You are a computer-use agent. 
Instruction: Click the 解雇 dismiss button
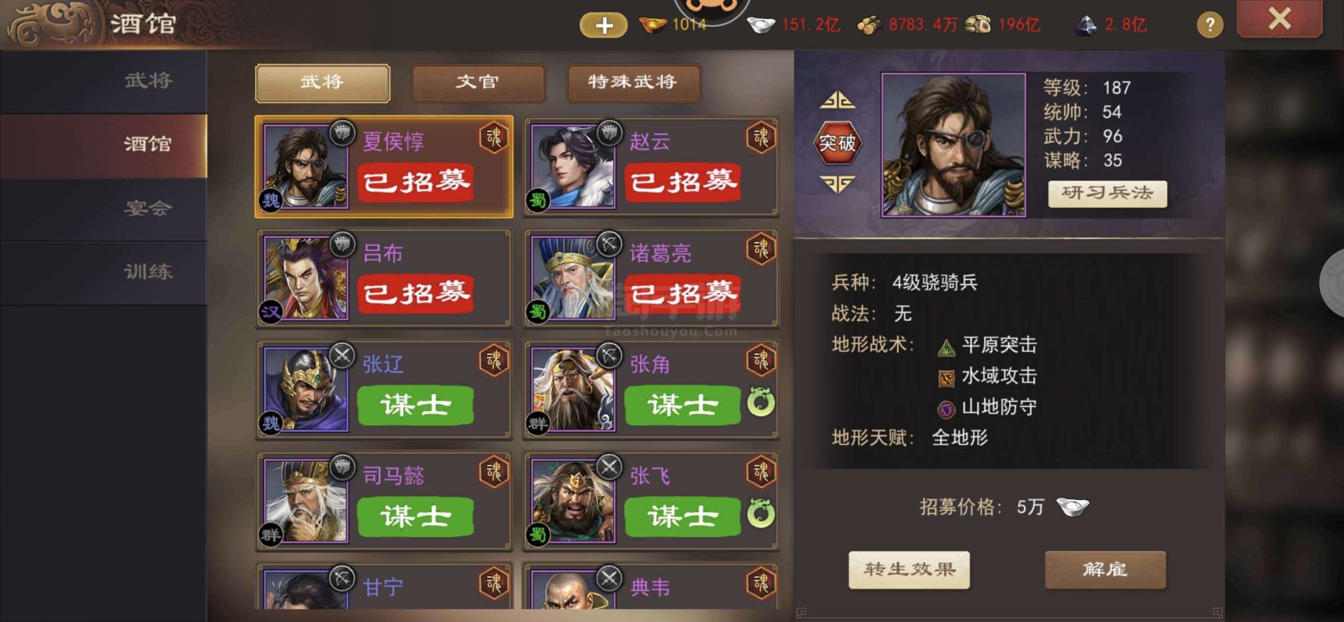click(1105, 570)
